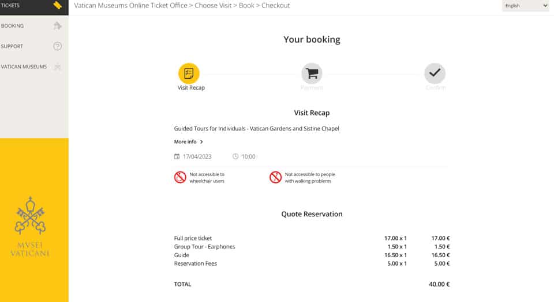
Task: Click the no-wheelchair accessibility icon
Action: 180,177
